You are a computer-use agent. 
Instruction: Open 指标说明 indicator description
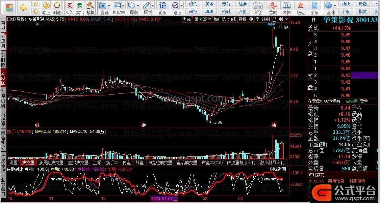click(278, 169)
